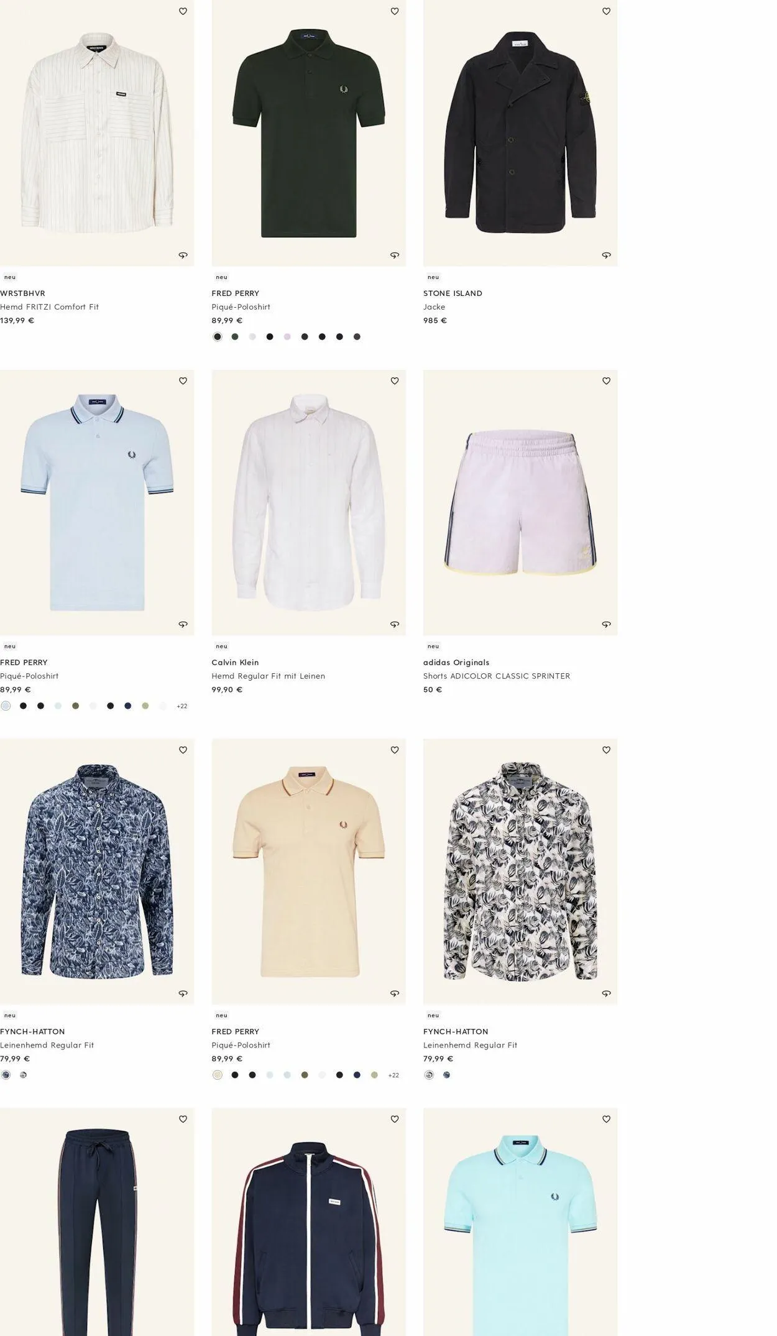Open similar items for Stone Island jacket
Image resolution: width=777 pixels, height=1336 pixels.
click(606, 255)
